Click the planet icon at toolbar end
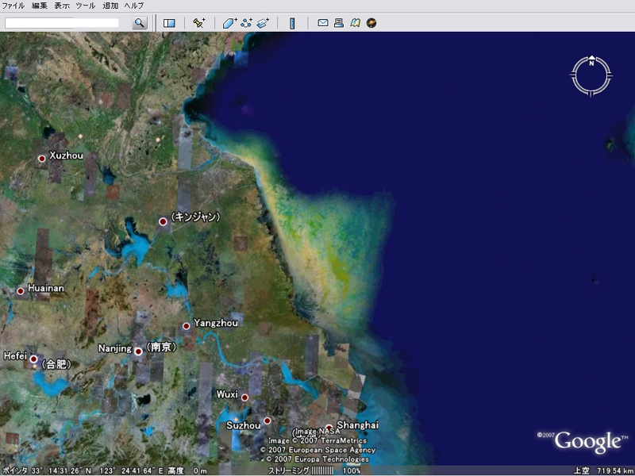This screenshot has width=635, height=476. (x=371, y=23)
